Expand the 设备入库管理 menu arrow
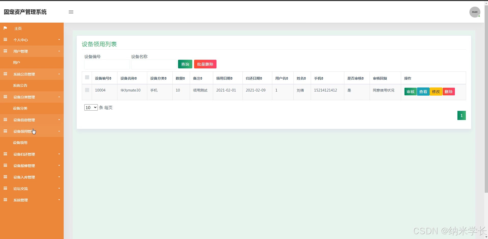 59,177
